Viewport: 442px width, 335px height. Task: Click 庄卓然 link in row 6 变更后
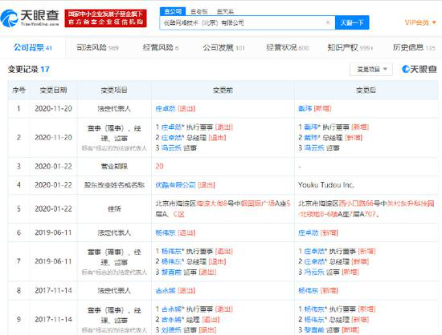(308, 232)
